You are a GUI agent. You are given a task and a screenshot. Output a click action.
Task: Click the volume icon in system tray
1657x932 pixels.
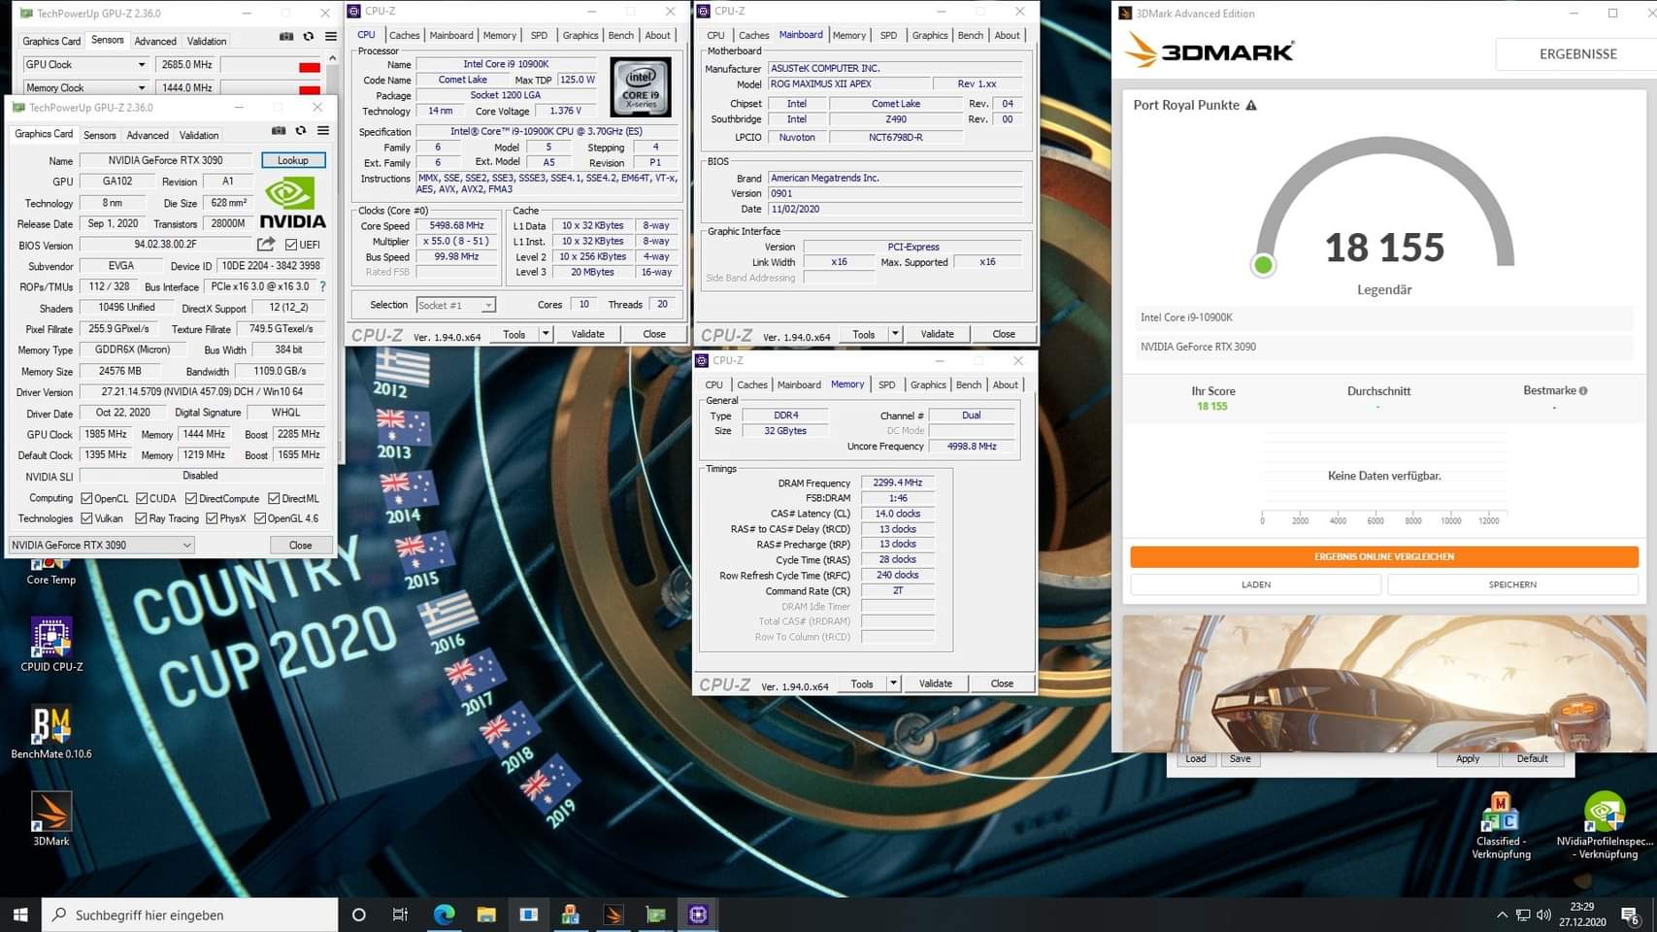[1543, 915]
